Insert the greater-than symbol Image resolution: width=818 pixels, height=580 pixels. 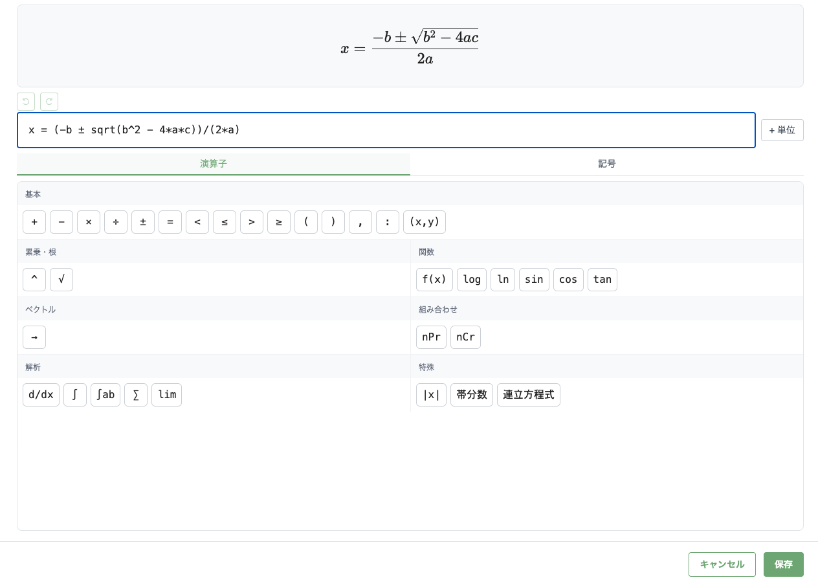[x=252, y=222]
